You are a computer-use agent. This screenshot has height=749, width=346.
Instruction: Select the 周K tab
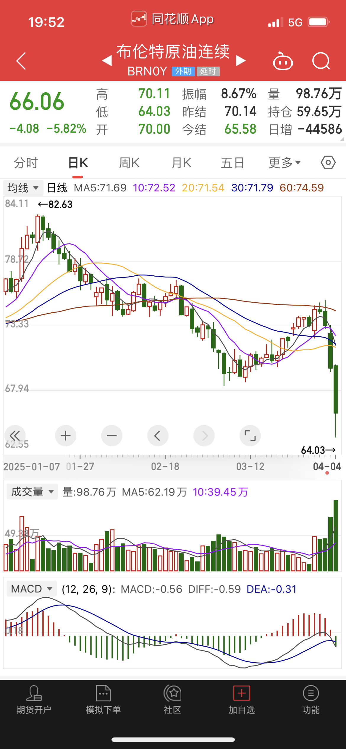(x=129, y=163)
